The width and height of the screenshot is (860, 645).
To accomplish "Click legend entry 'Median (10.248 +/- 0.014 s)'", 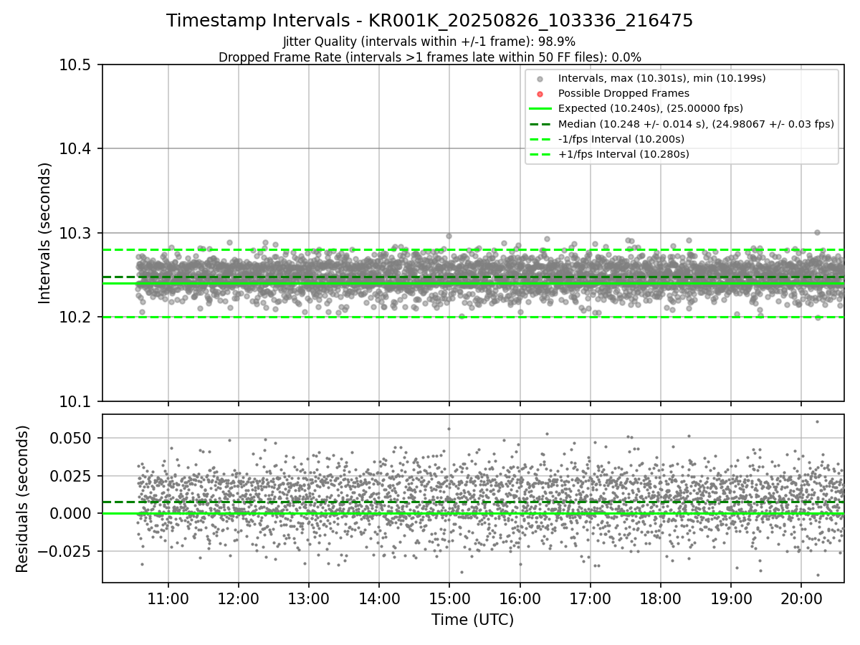I will coord(696,123).
